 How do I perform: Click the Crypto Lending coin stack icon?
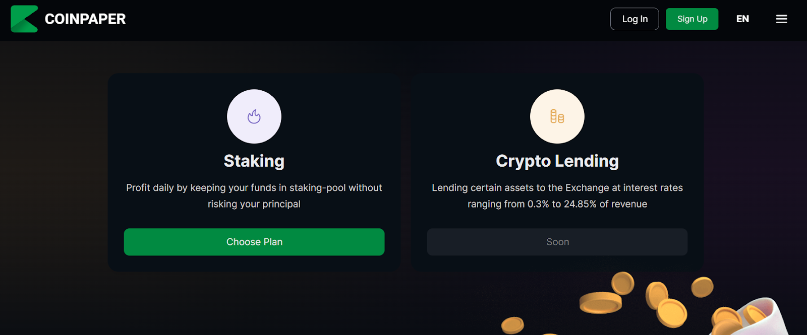[x=557, y=116]
